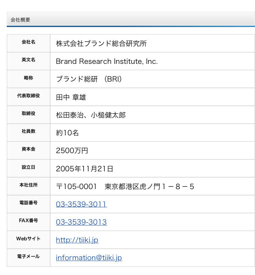
Task: Click the founding date 2005年11月21日
Action: tap(84, 169)
